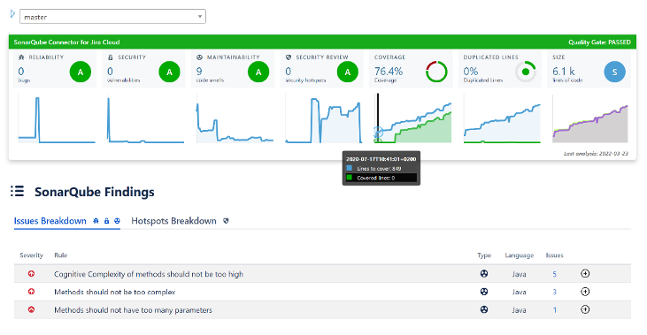Open the 3 issues count link
Viewport: 647px width, 335px height.
click(x=555, y=293)
